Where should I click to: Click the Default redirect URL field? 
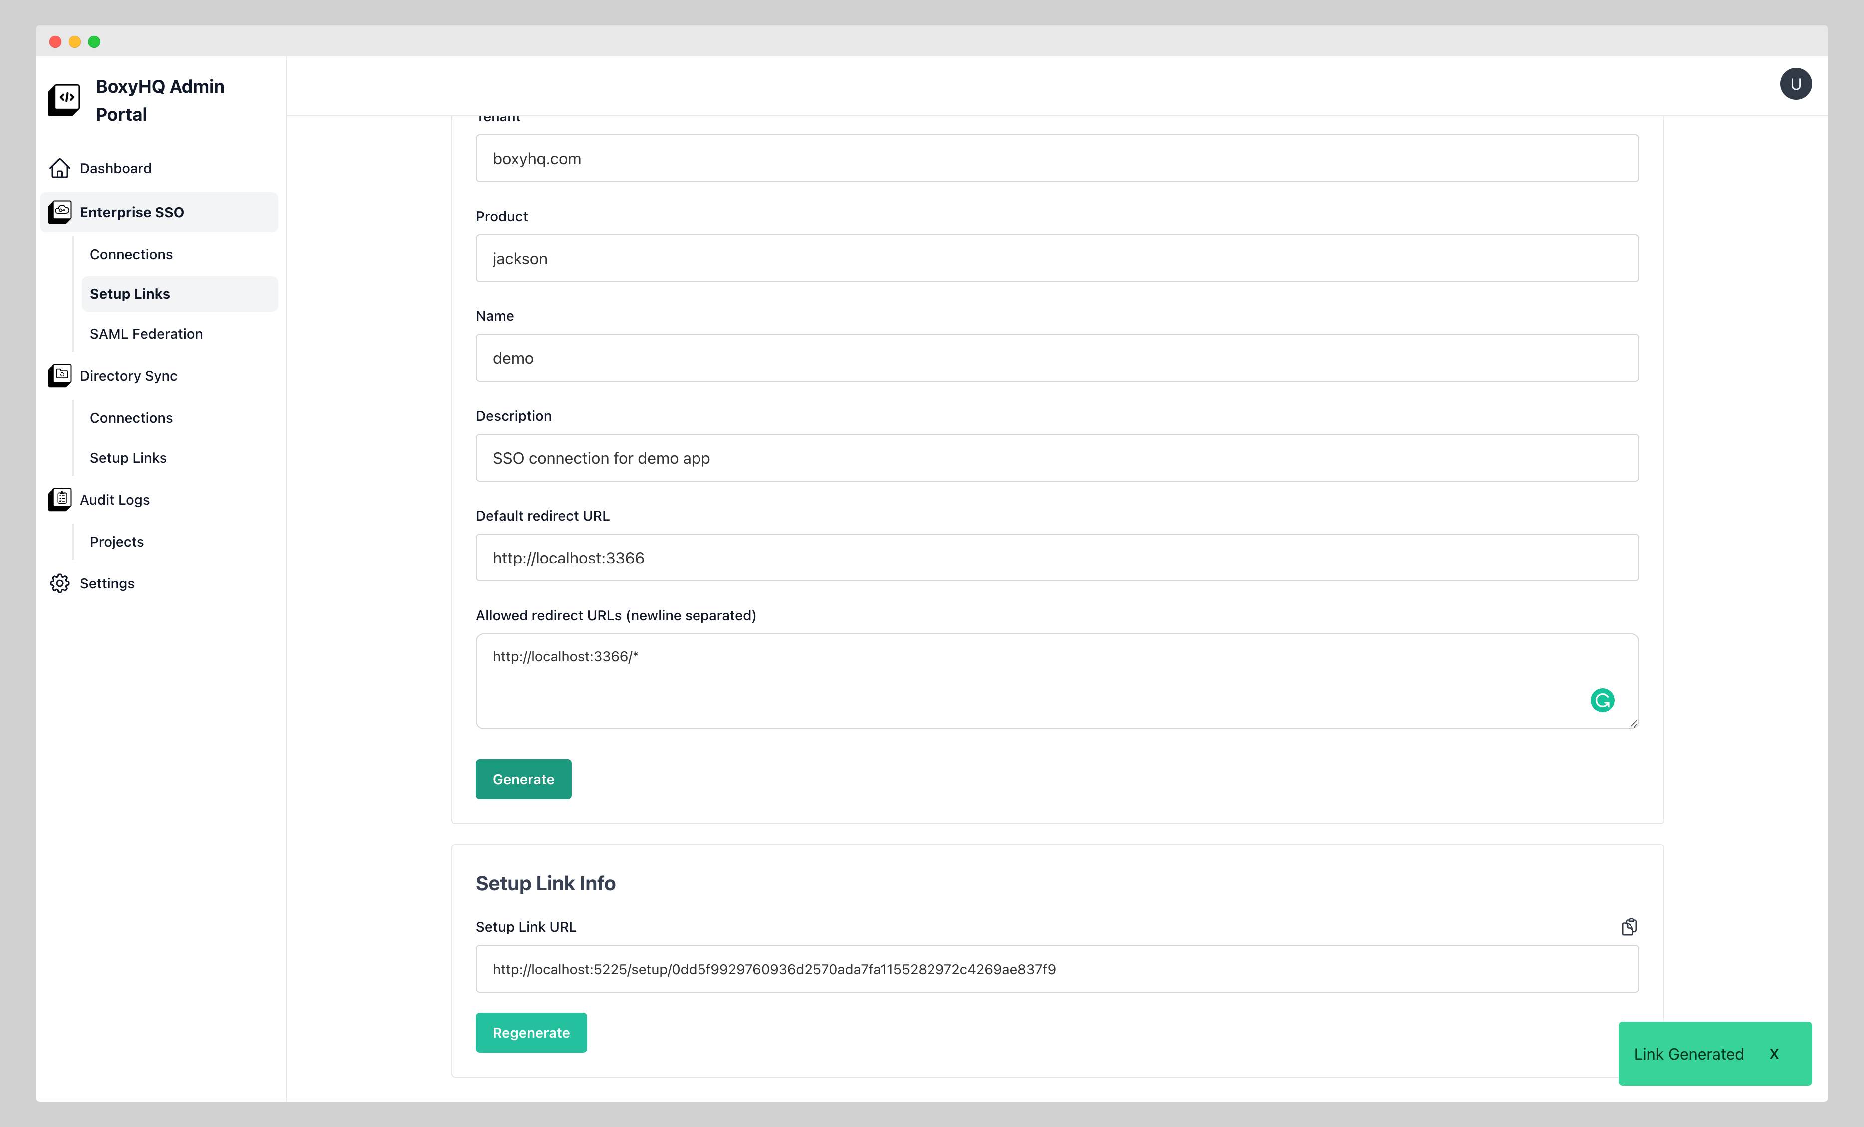(1057, 558)
